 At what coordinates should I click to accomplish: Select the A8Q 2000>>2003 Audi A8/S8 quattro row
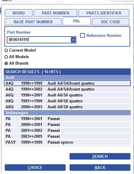(67, 107)
